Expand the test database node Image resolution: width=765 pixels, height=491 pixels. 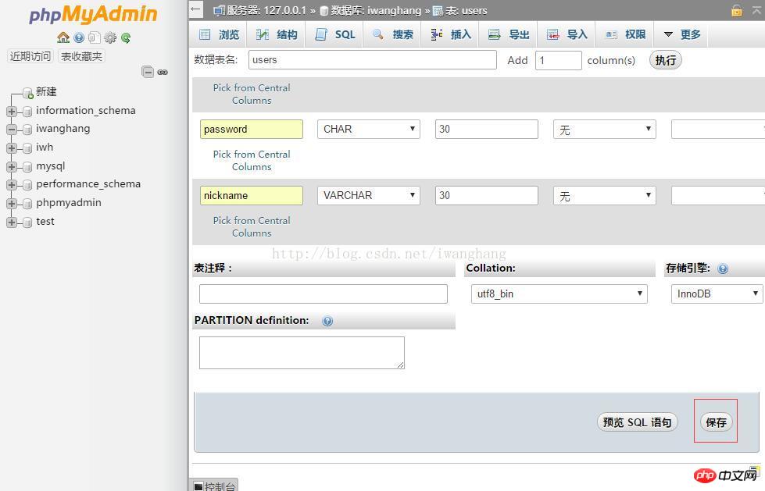click(x=12, y=222)
